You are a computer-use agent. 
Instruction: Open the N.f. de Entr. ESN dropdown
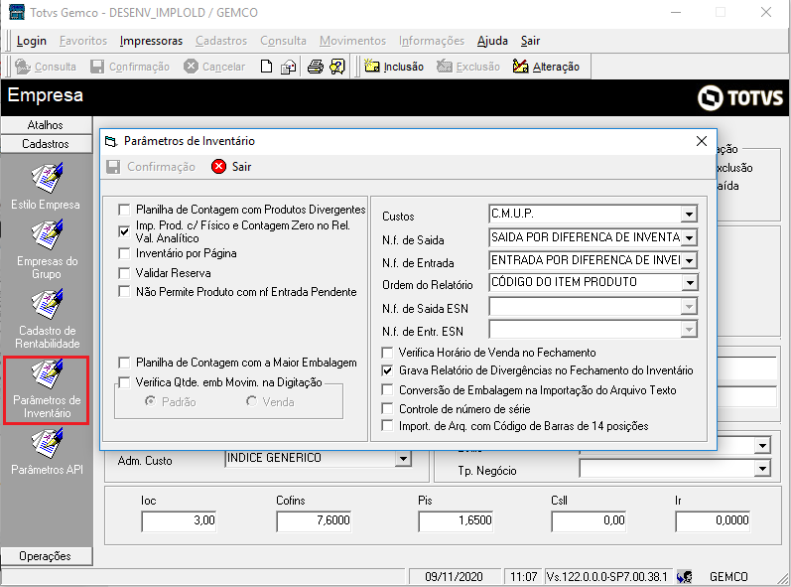(689, 330)
